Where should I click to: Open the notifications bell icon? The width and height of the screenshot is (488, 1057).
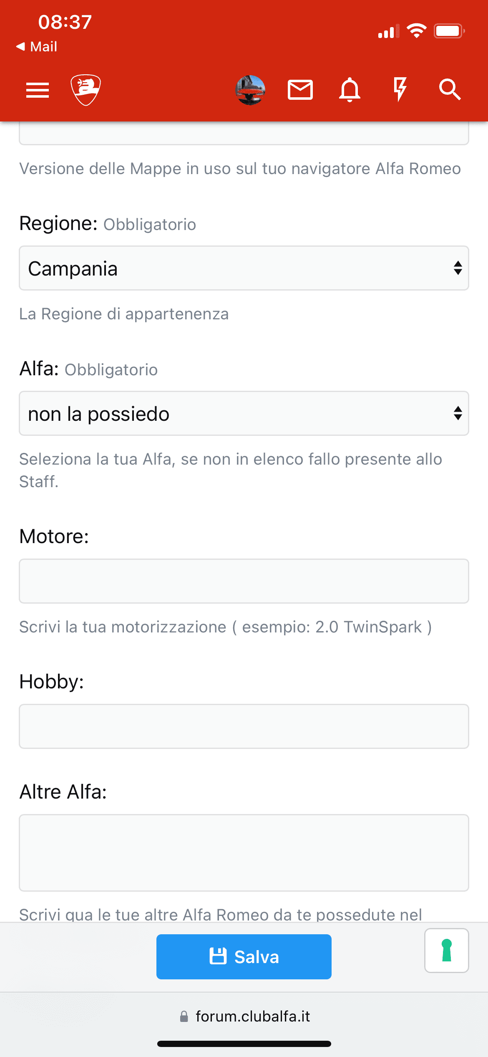pos(350,90)
